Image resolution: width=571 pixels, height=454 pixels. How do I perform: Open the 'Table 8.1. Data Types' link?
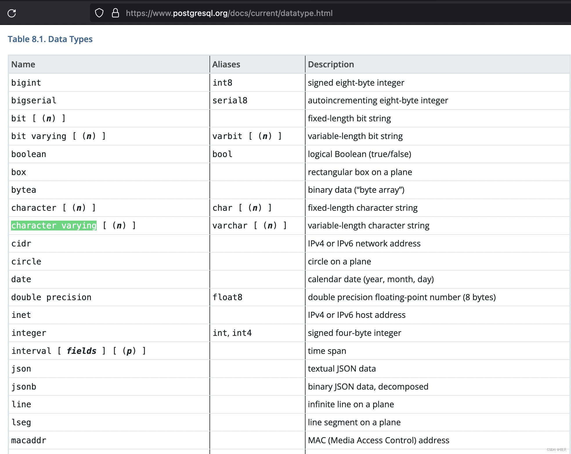pos(50,39)
